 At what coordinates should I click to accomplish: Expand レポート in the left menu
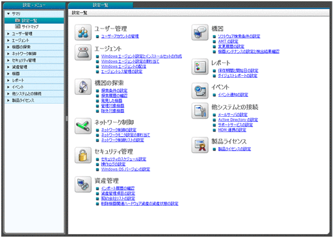tap(8, 80)
